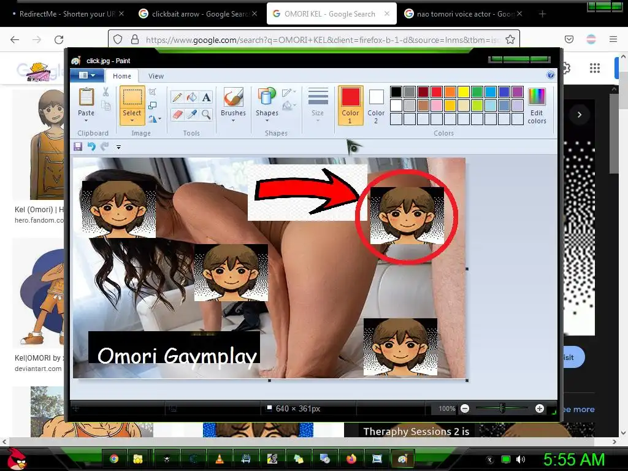This screenshot has width=628, height=471.
Task: Pick the yellow color swatch
Action: pos(464,92)
